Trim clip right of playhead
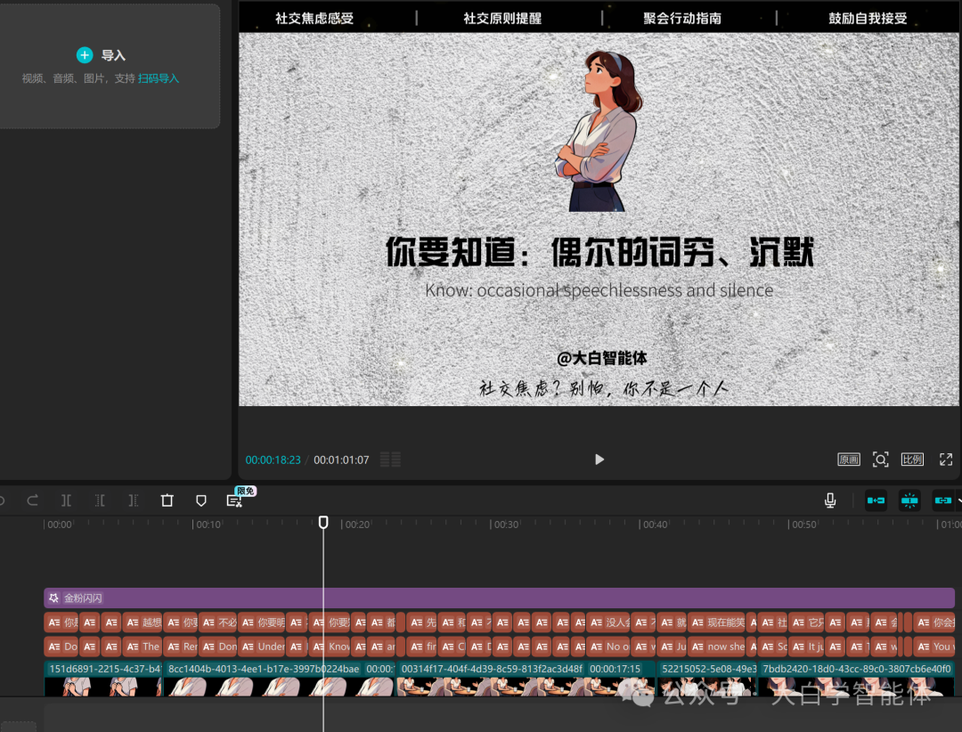Viewport: 962px width, 732px height. coord(133,500)
